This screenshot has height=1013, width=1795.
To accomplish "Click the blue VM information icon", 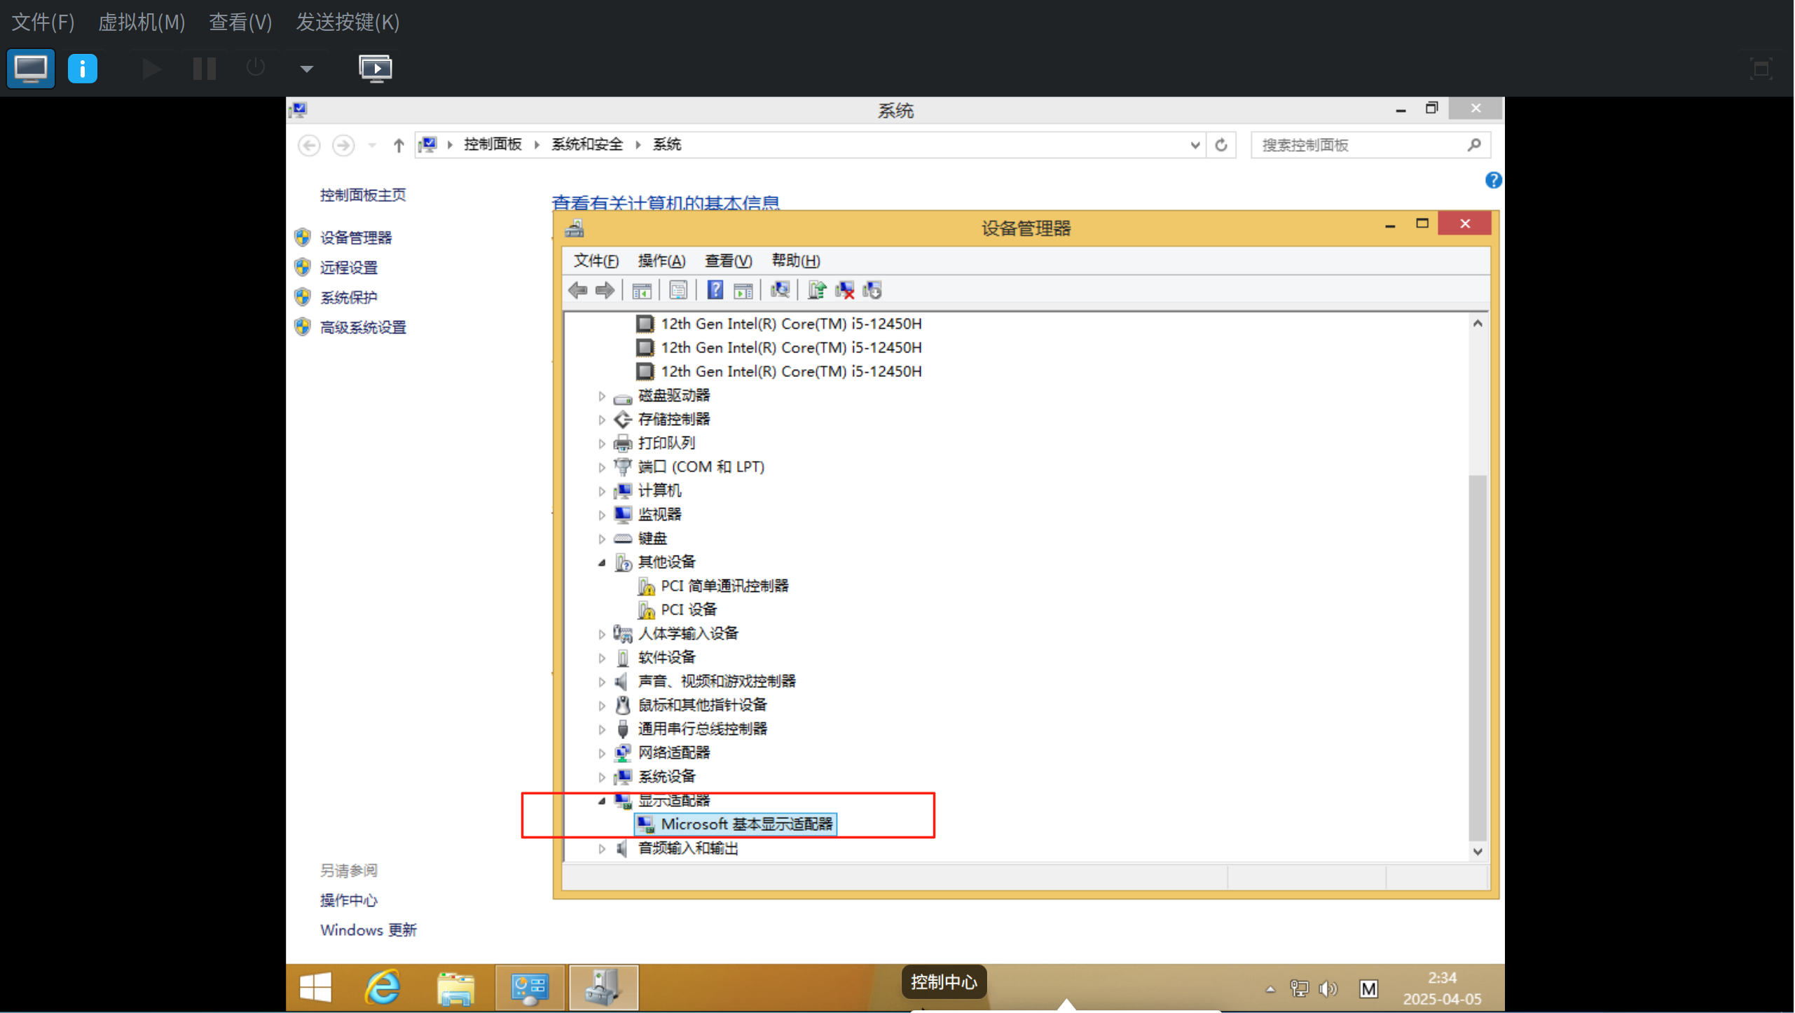I will (83, 69).
